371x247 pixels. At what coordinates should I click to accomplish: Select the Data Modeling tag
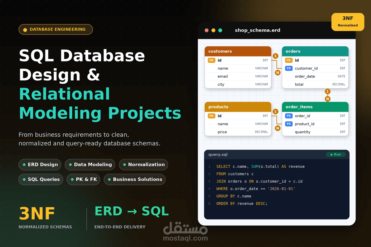coord(90,165)
